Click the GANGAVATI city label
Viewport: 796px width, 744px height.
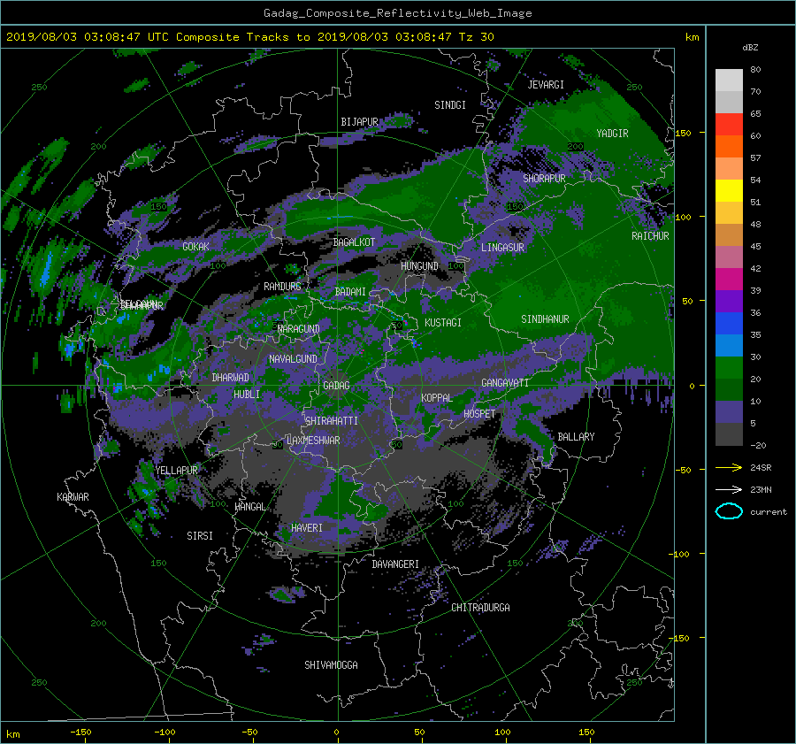[505, 383]
